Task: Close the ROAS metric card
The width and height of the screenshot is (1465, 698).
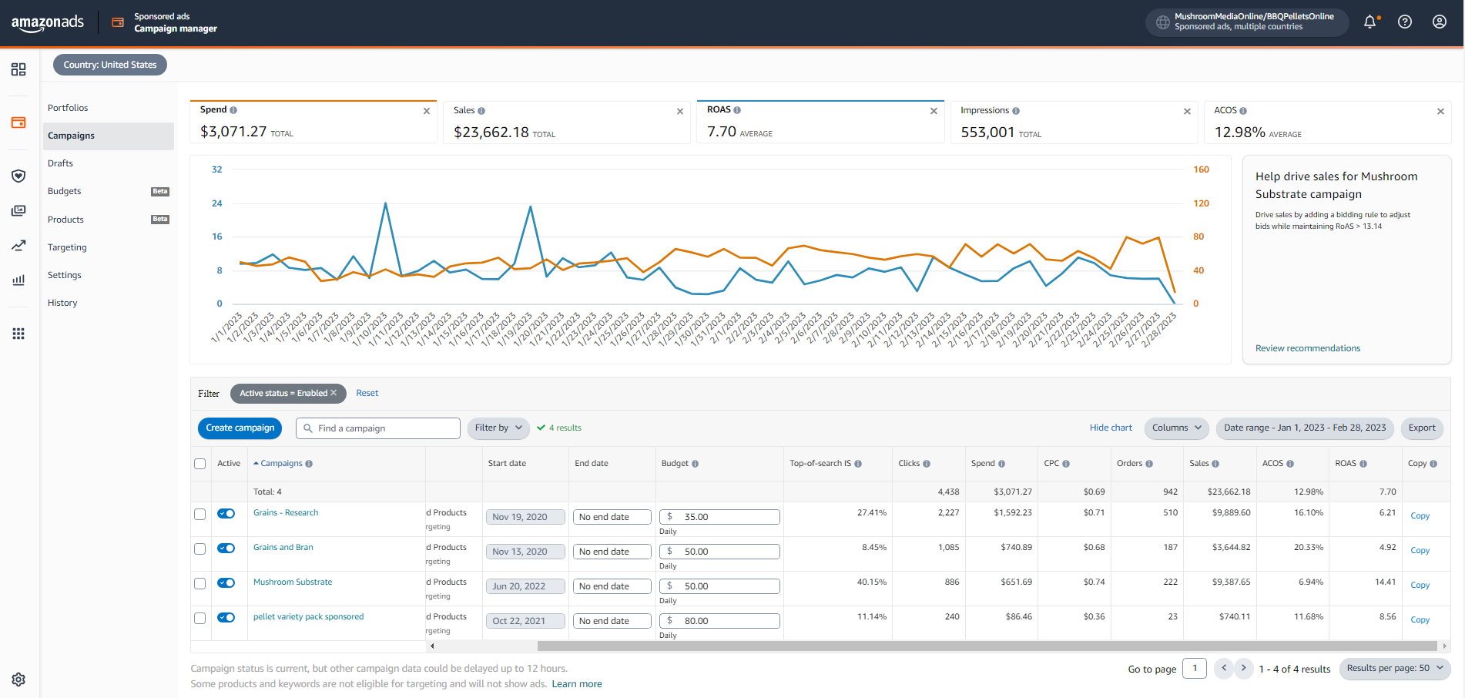Action: pyautogui.click(x=934, y=111)
